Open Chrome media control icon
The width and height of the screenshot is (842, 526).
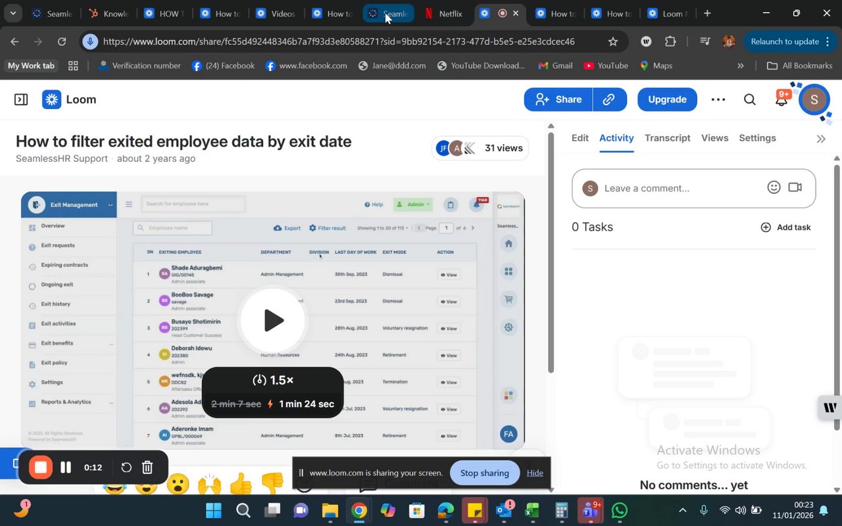[x=705, y=41]
